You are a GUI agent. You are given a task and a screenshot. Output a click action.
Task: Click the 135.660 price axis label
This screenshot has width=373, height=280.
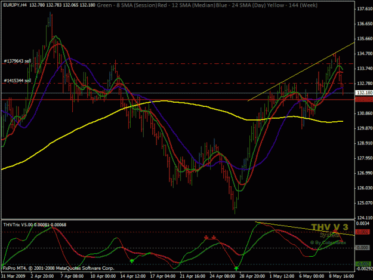(x=365, y=39)
